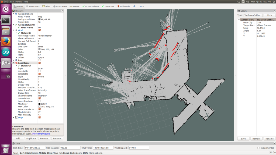Activate the Publish Point tool

[124, 6]
